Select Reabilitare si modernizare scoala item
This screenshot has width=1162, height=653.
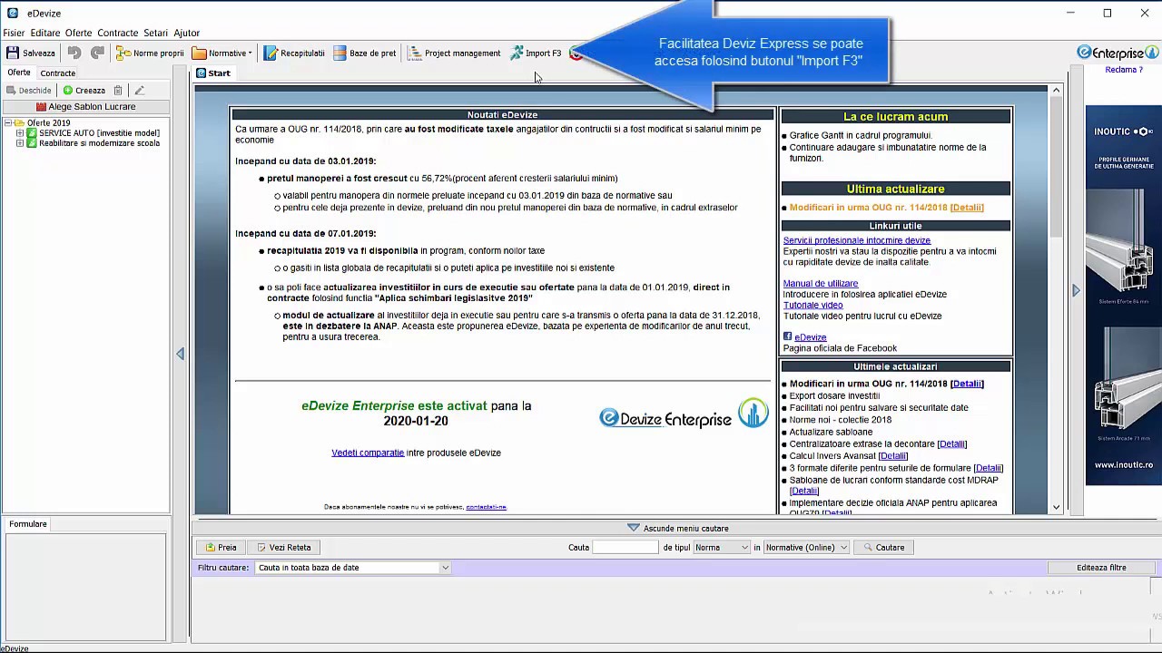pyautogui.click(x=99, y=143)
